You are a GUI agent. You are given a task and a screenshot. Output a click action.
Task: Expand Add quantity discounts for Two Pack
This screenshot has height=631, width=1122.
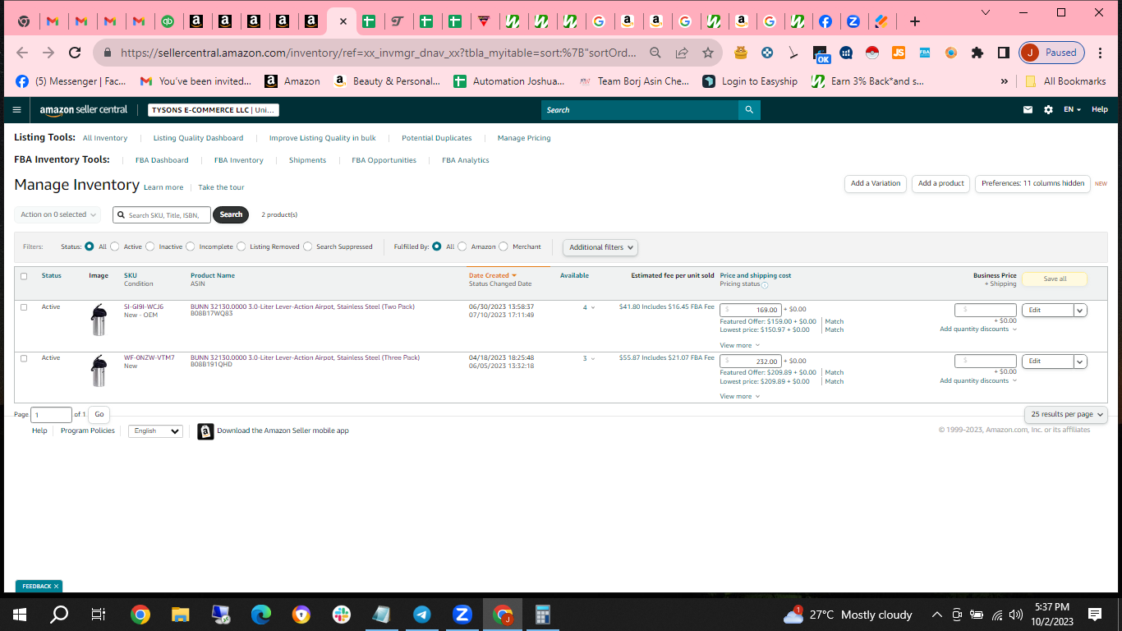click(978, 329)
